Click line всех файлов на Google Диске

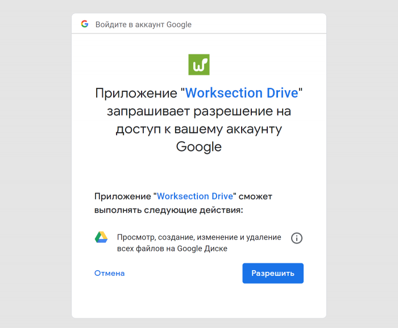pyautogui.click(x=172, y=249)
